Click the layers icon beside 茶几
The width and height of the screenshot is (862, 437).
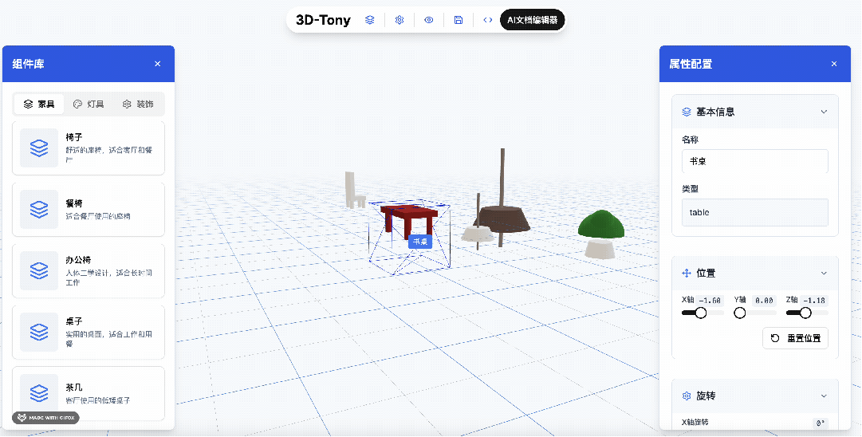tap(39, 394)
